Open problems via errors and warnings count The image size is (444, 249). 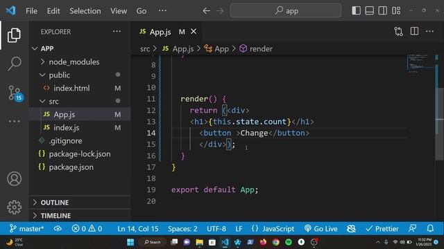(x=87, y=229)
